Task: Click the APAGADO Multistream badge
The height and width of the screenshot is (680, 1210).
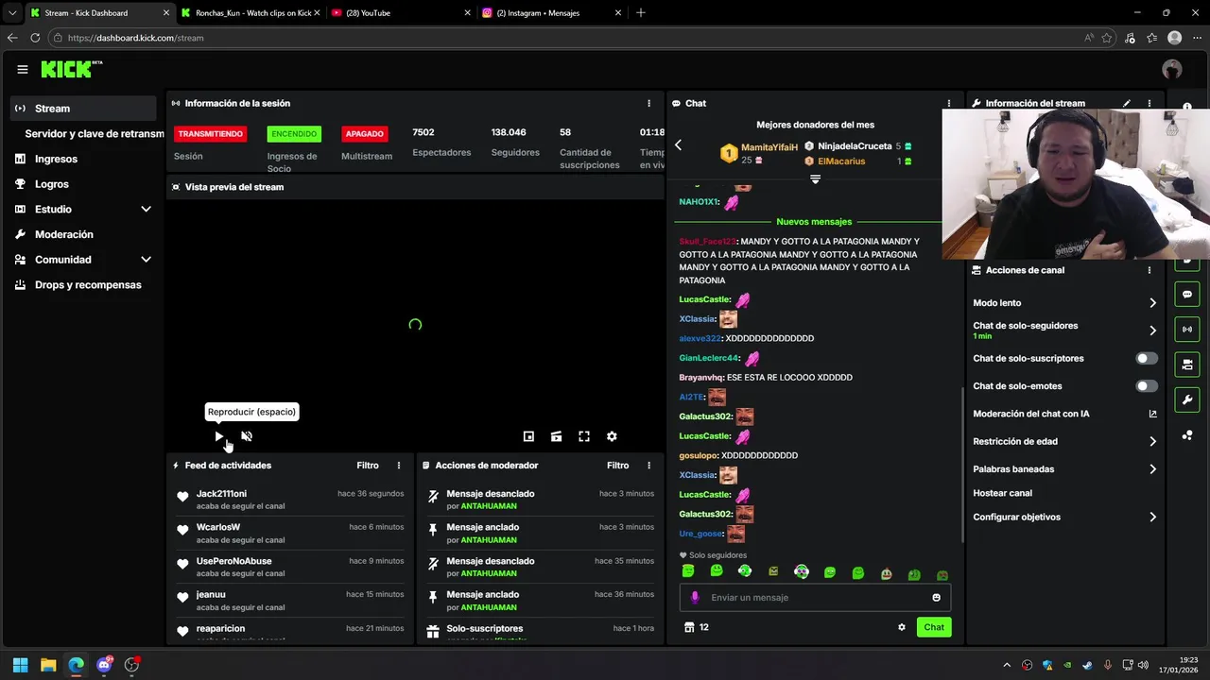Action: tap(364, 134)
